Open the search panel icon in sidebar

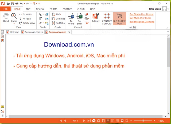pyautogui.click(x=2, y=36)
